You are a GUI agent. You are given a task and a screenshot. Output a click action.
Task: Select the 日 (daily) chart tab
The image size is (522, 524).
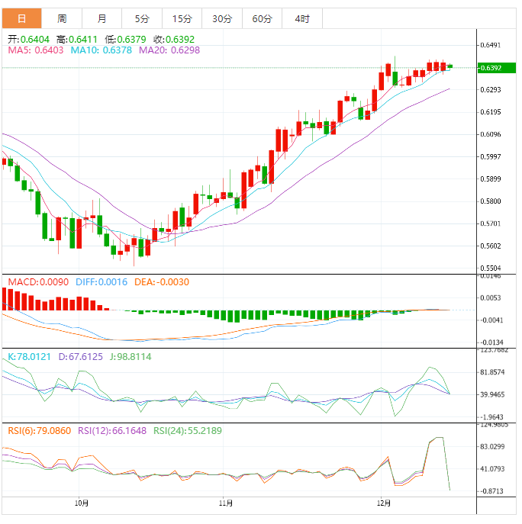click(x=21, y=18)
